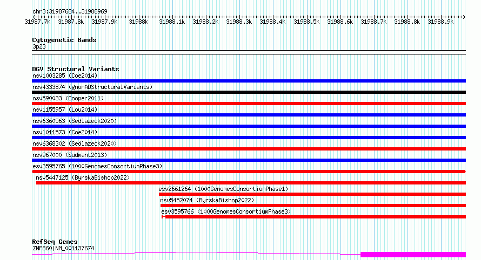Click the 31988.5k ruler tick label
The width and height of the screenshot is (481, 260).
click(x=306, y=22)
